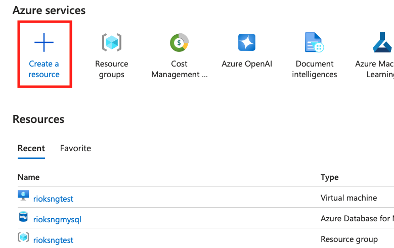The image size is (394, 248).
Task: Click the 'Azure Database for' type cell
Action: point(357,218)
